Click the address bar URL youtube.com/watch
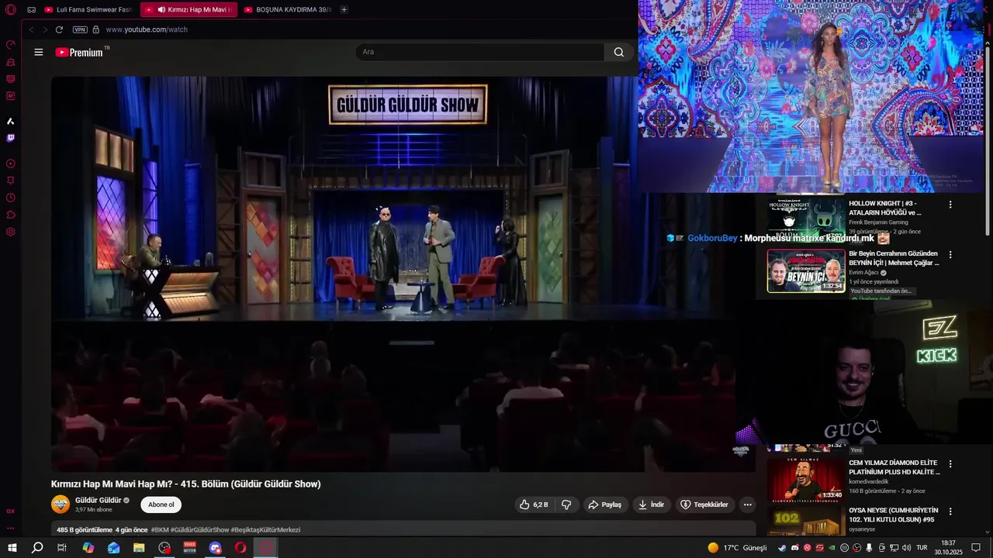Viewport: 993px width, 558px height. pos(147,29)
